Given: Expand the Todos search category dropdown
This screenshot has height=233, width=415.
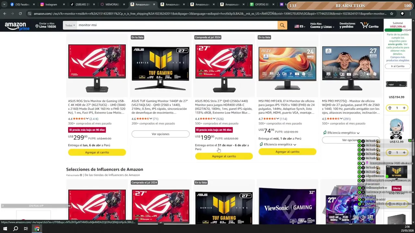Looking at the screenshot, I should pos(70,25).
